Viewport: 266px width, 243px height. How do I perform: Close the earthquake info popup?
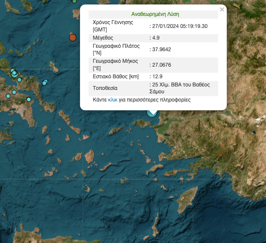[x=222, y=9]
